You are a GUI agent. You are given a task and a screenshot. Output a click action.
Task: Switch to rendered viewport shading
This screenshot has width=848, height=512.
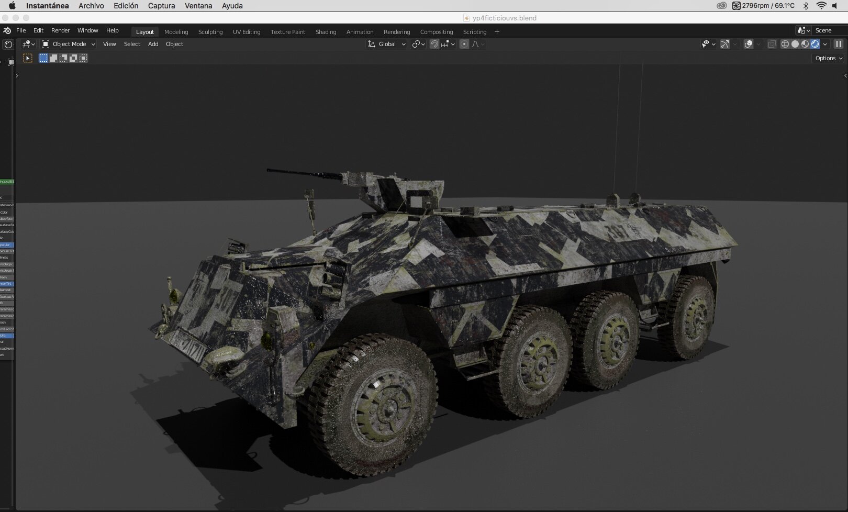(x=815, y=44)
